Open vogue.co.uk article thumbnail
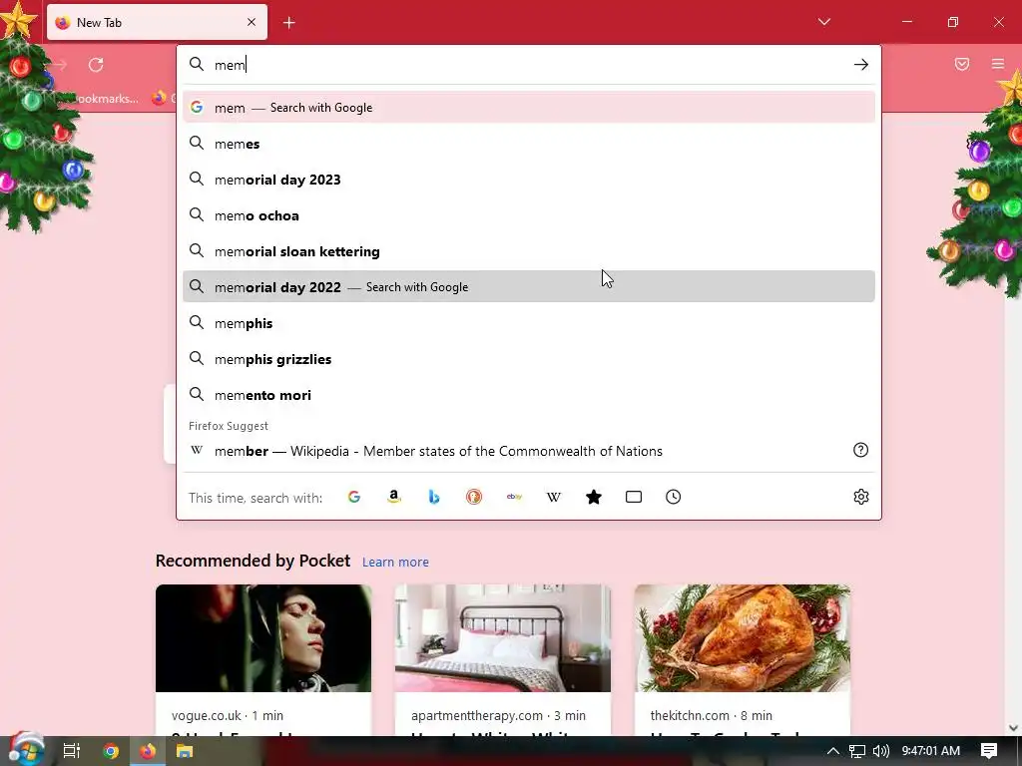The height and width of the screenshot is (766, 1022). tap(263, 638)
